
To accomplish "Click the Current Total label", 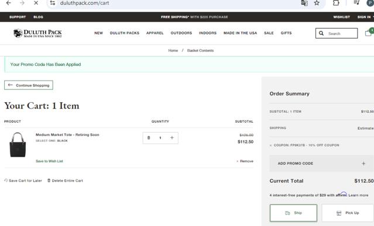I will click(286, 181).
